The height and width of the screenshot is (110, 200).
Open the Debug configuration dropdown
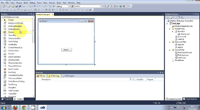(68, 6)
